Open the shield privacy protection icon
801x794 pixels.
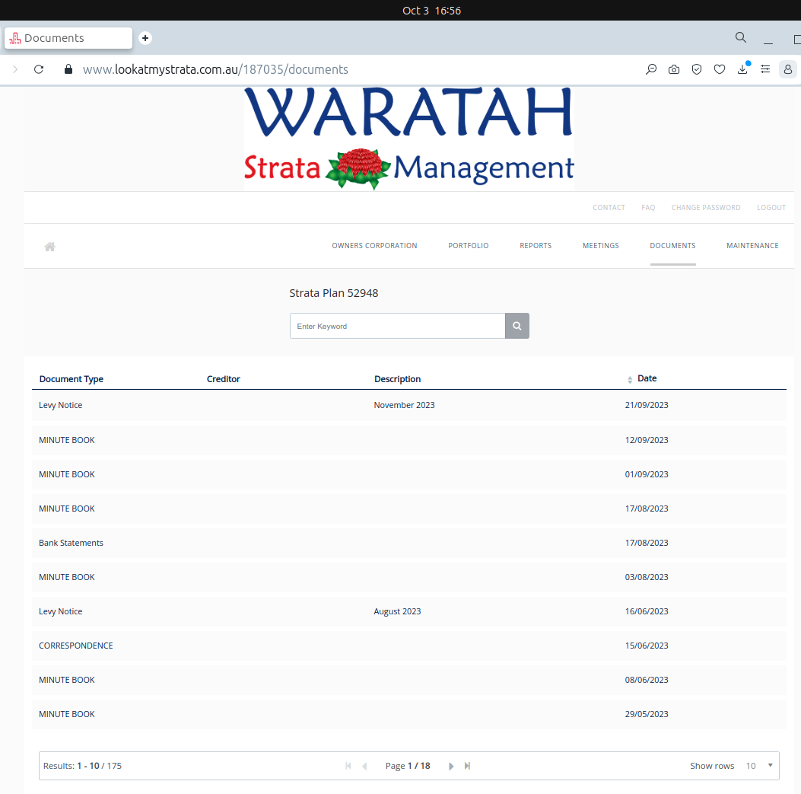(697, 69)
